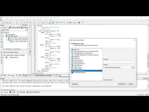
Task: Select MEM File source type
Action: [x=77, y=57]
